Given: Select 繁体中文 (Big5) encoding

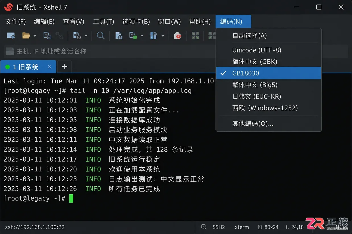Looking at the screenshot, I should tap(269, 85).
